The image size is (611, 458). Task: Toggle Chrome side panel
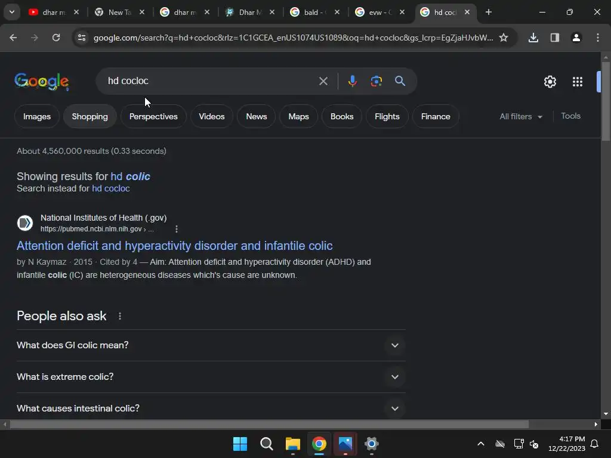tap(555, 38)
